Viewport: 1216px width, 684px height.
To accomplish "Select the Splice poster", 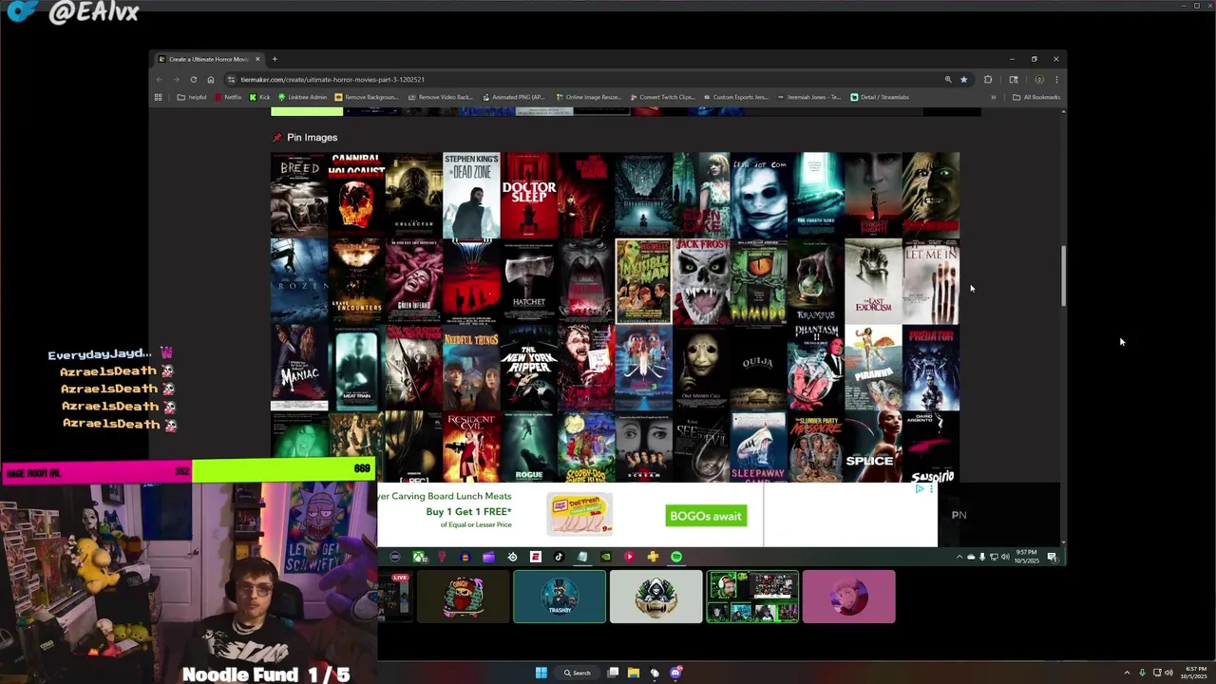I will tap(873, 447).
